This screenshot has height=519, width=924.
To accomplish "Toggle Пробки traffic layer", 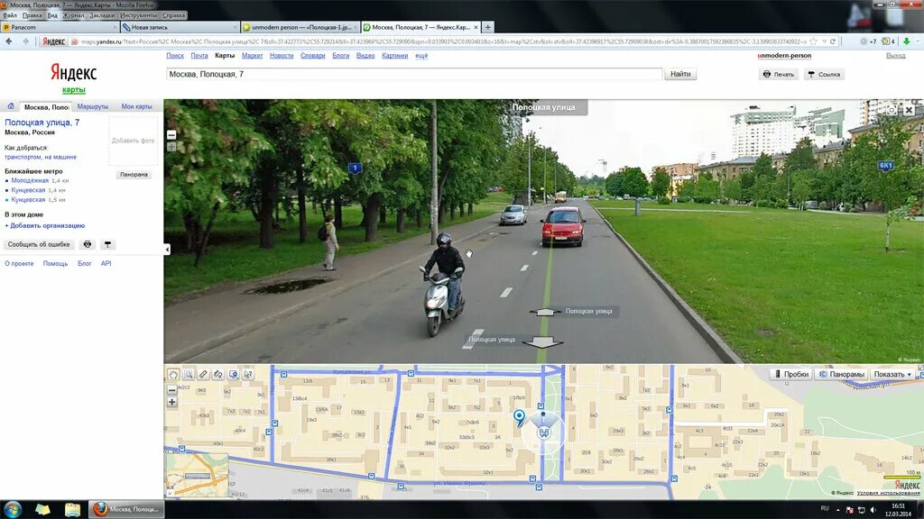I will 790,374.
